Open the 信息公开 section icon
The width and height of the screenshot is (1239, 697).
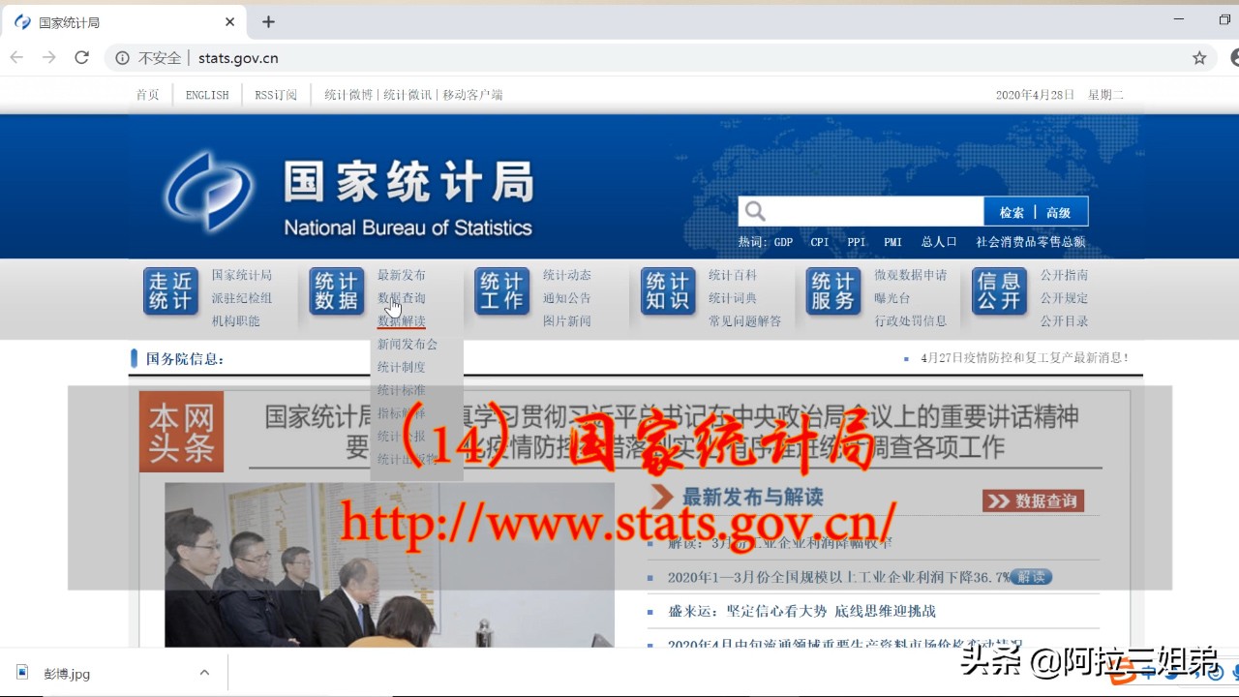pos(998,291)
